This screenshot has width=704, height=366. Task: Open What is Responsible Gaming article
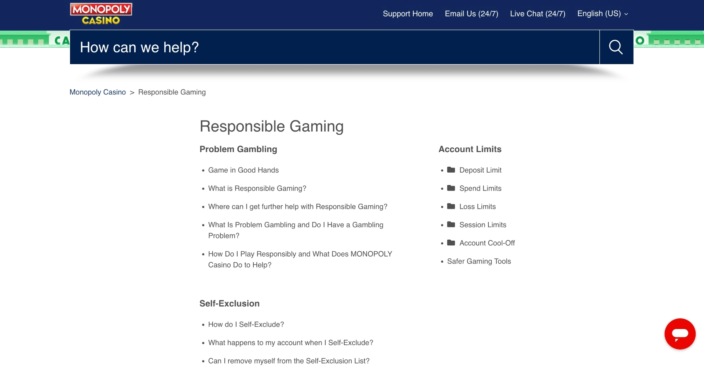coord(257,188)
